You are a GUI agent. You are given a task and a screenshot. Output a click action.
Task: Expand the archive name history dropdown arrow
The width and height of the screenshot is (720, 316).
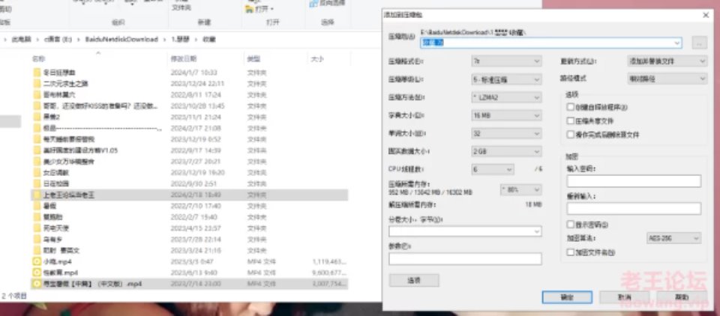(677, 43)
